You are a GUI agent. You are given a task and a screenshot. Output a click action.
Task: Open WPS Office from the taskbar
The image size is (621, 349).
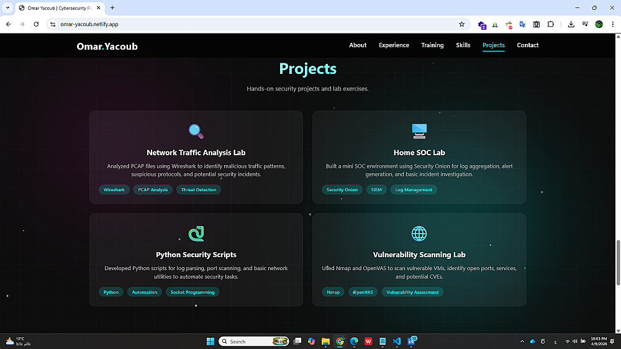tap(368, 342)
